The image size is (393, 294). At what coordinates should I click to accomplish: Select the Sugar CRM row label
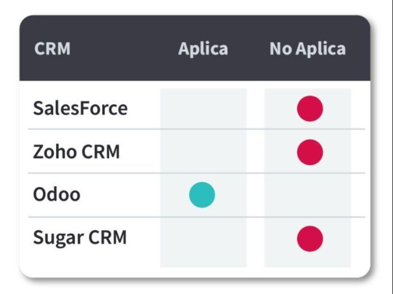80,237
